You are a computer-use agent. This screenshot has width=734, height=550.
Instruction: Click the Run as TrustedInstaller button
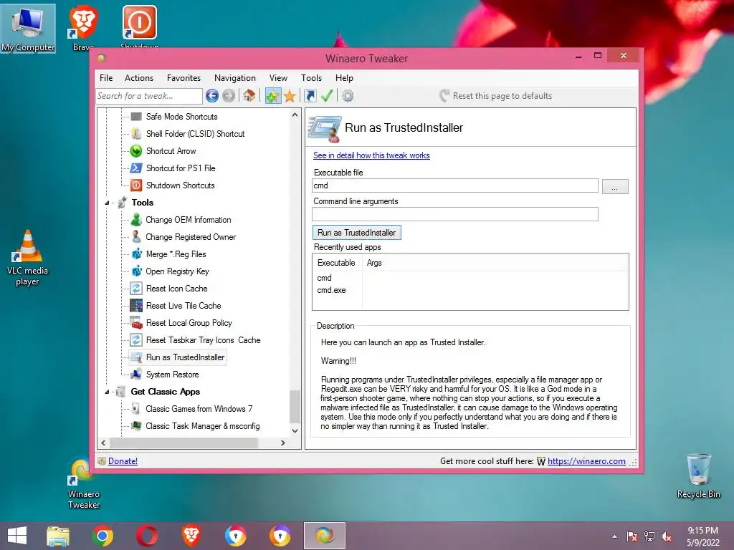357,233
